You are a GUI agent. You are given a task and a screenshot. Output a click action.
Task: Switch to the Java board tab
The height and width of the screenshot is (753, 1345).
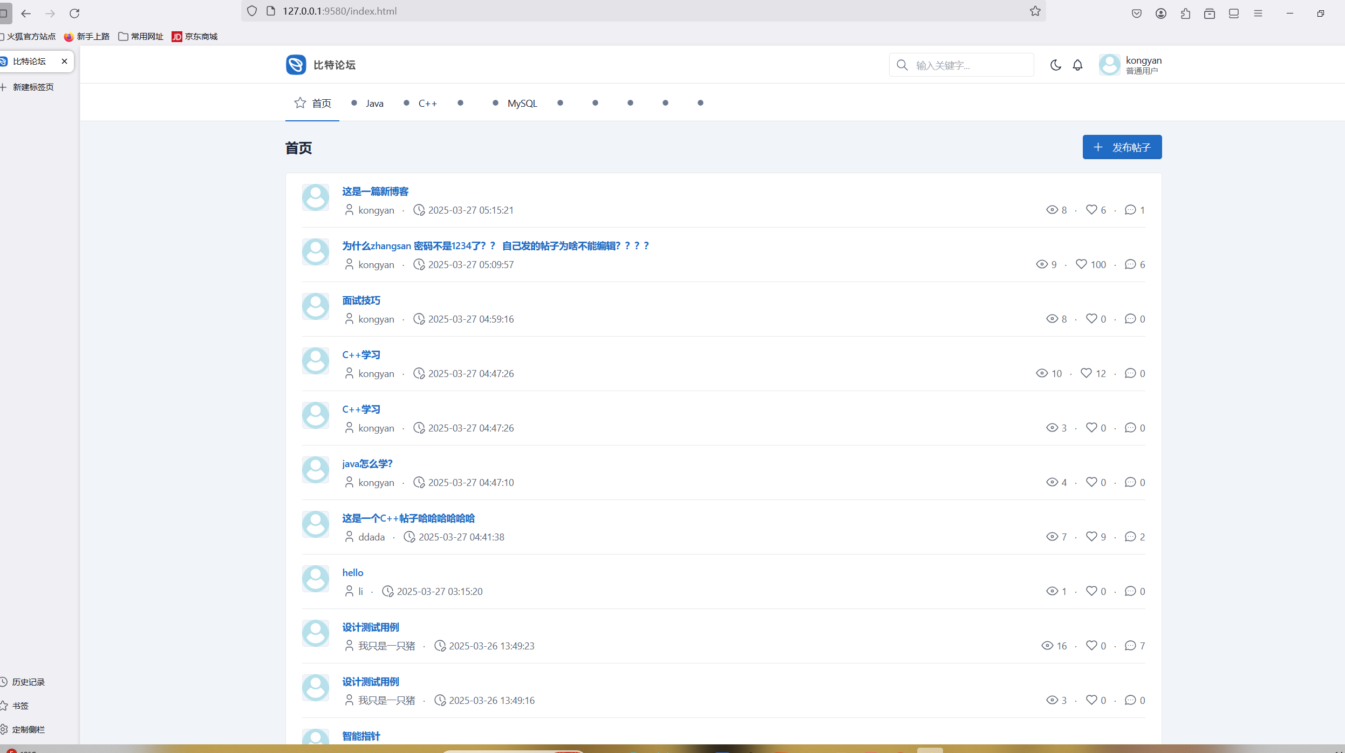pyautogui.click(x=374, y=104)
